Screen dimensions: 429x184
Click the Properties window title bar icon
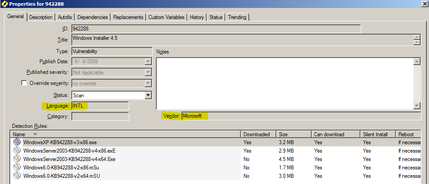[x=5, y=4]
